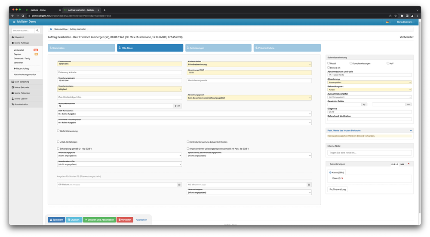Close the Anforderungen panel with red X
This screenshot has height=237, width=430.
tap(408, 164)
